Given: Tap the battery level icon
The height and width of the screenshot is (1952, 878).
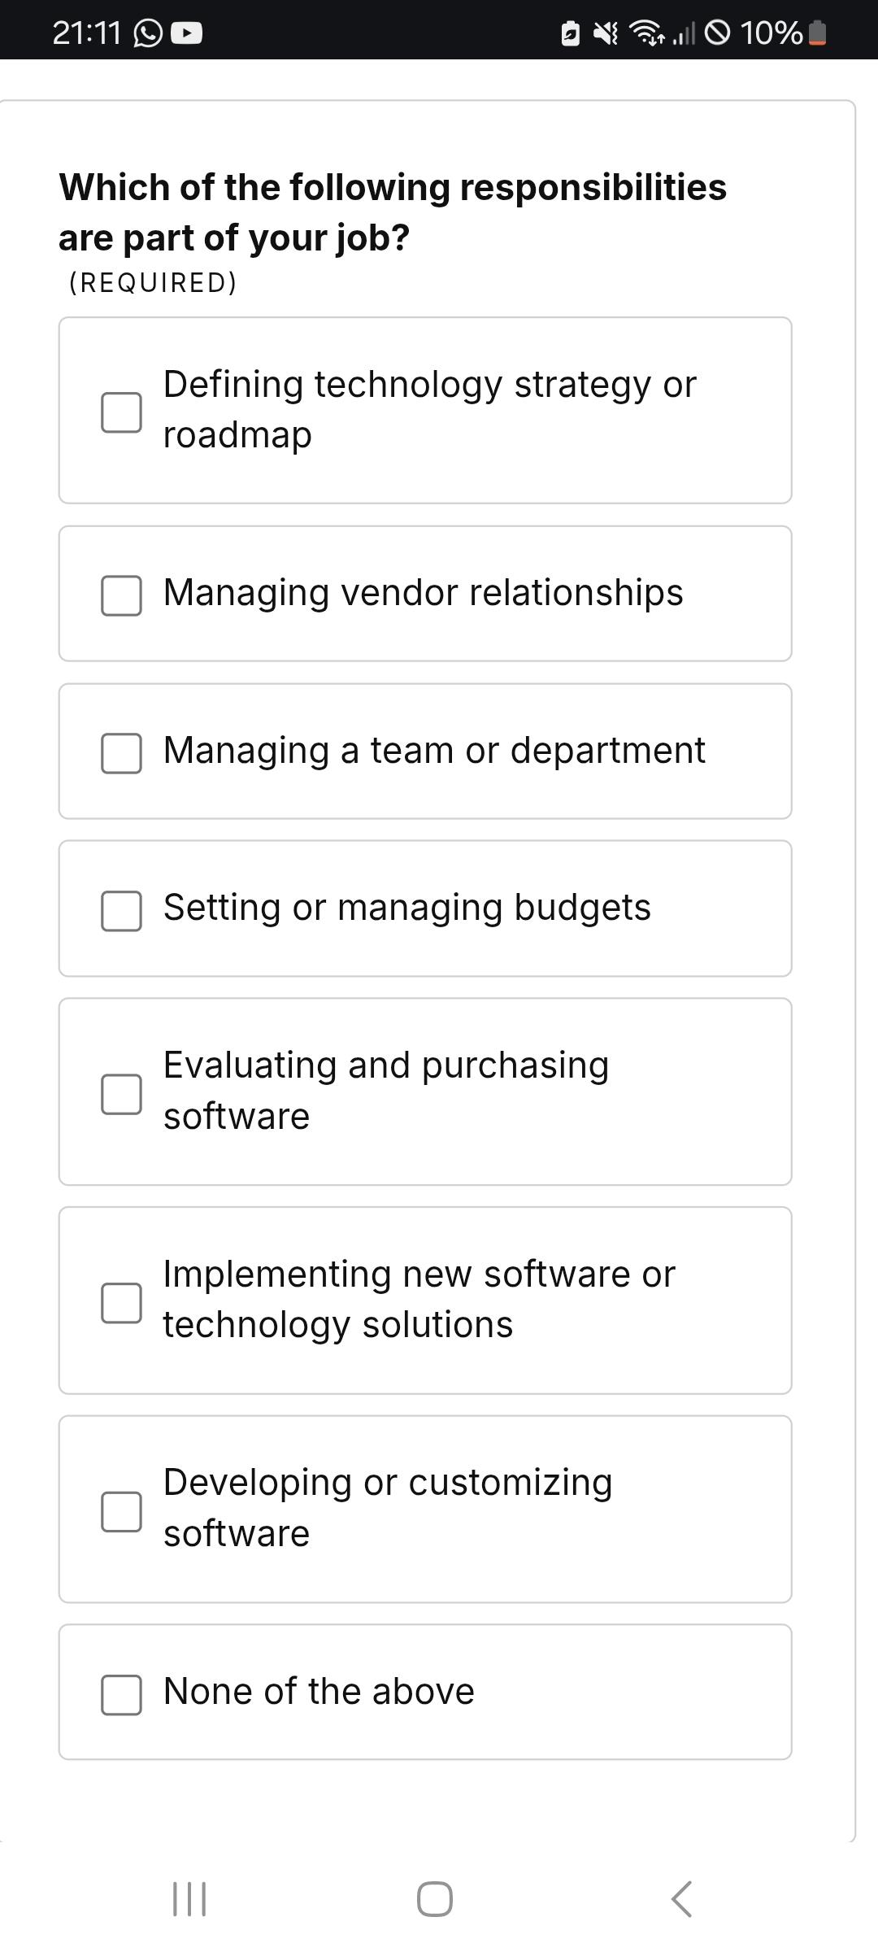Looking at the screenshot, I should pos(819,33).
